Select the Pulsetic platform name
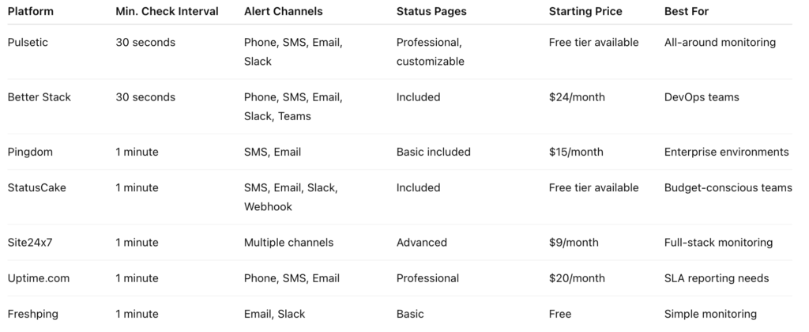Screen dimensions: 809x332 click(x=28, y=42)
